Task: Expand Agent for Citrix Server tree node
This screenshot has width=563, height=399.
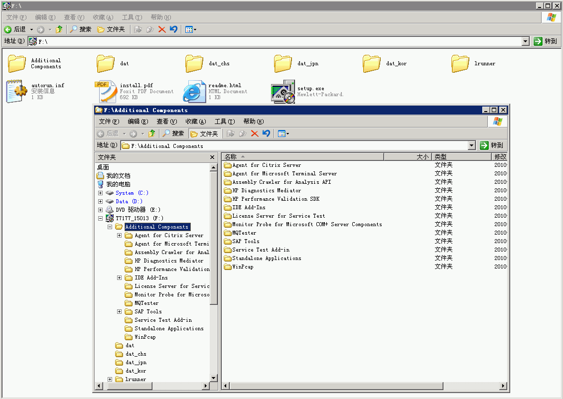Action: coord(119,236)
